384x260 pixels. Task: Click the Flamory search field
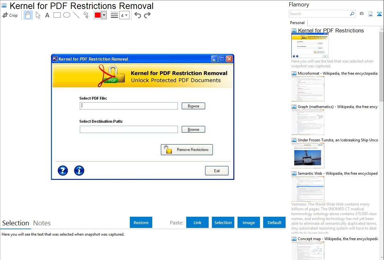319,14
